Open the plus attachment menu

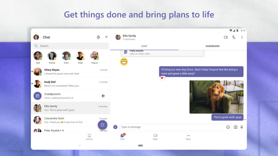pos(115,127)
